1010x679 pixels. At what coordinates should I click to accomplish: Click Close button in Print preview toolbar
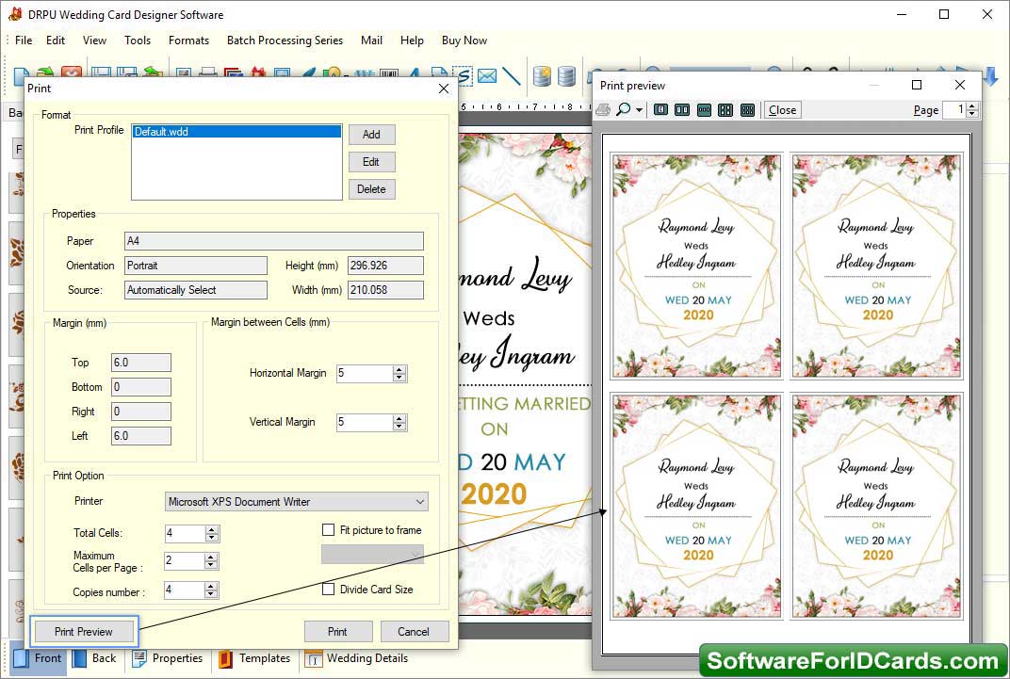click(783, 110)
